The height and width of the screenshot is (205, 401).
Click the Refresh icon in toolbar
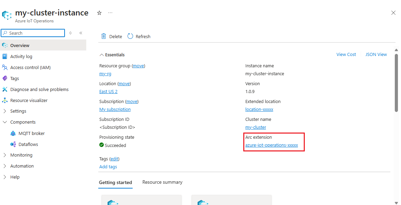click(x=130, y=36)
